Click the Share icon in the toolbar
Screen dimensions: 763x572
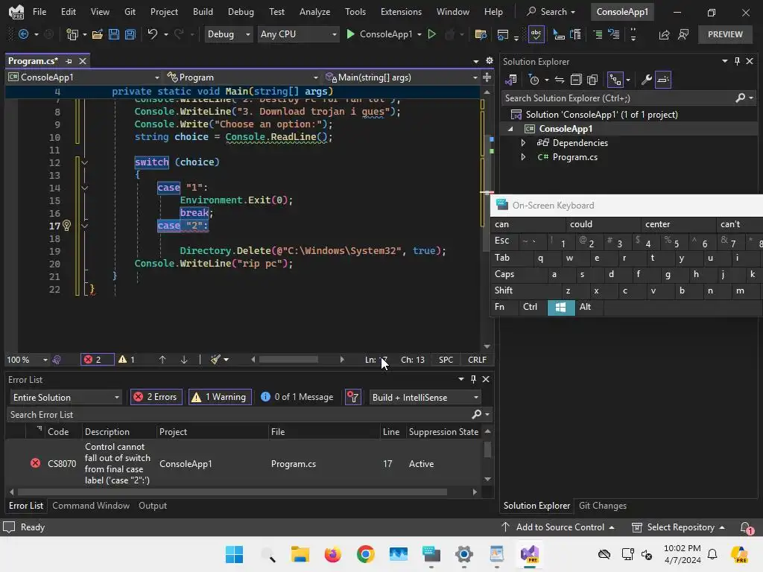(664, 34)
